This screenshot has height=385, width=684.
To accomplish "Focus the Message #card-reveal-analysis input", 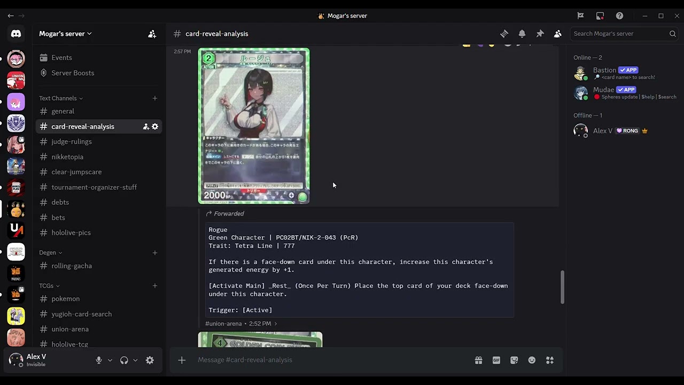I will coord(331,360).
